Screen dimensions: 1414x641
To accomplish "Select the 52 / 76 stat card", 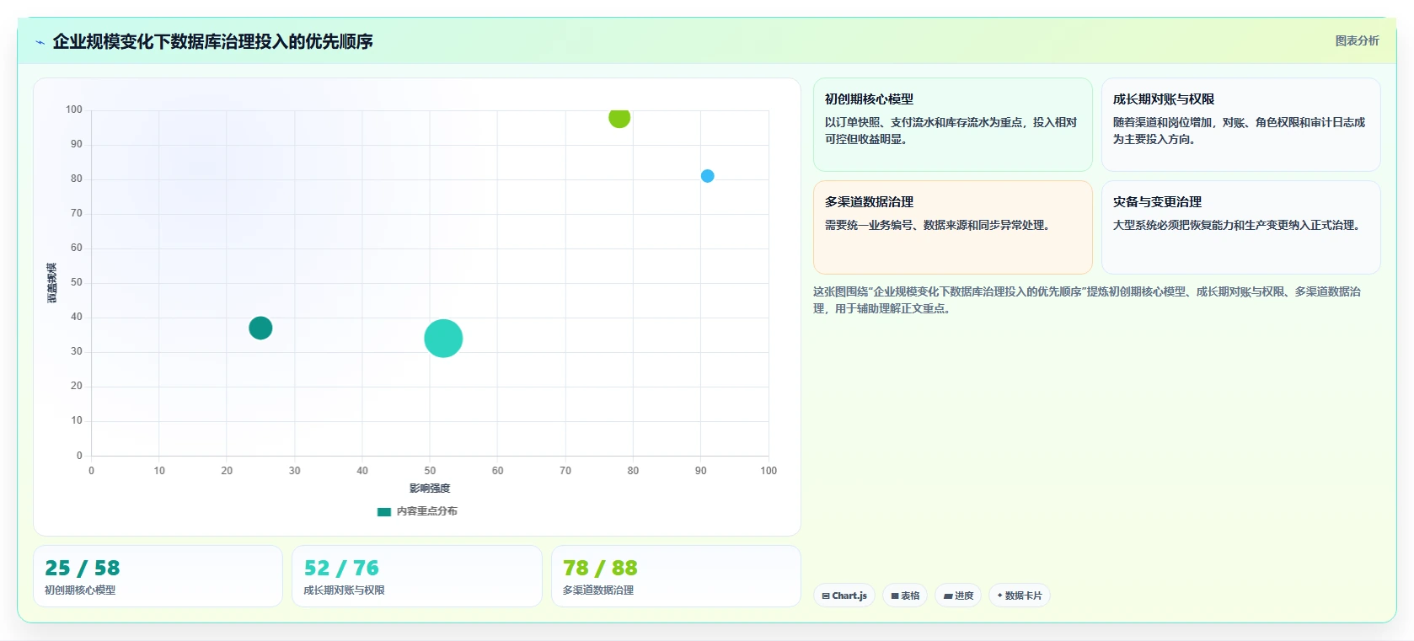I will (x=416, y=576).
